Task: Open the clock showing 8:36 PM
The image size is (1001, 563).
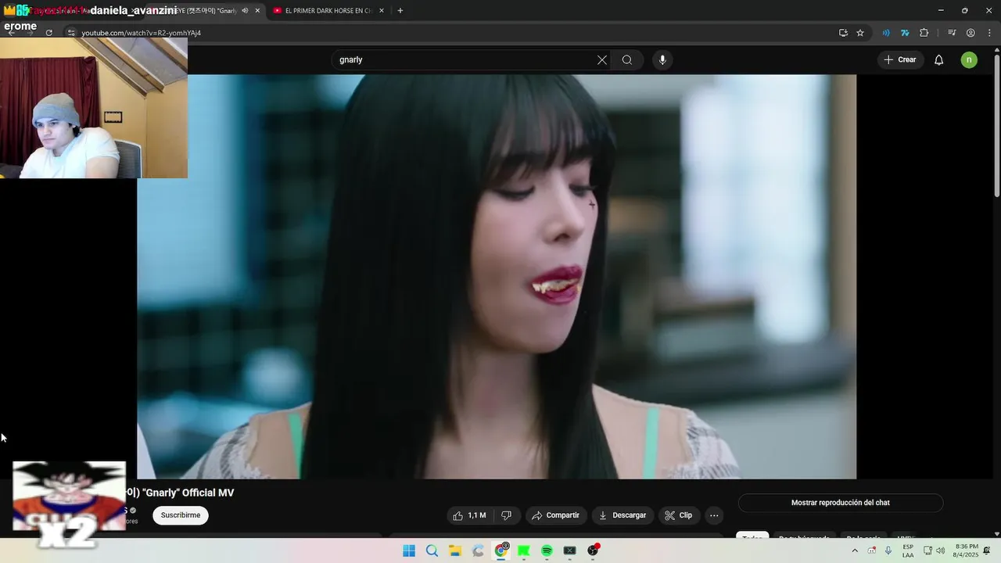Action: [967, 550]
